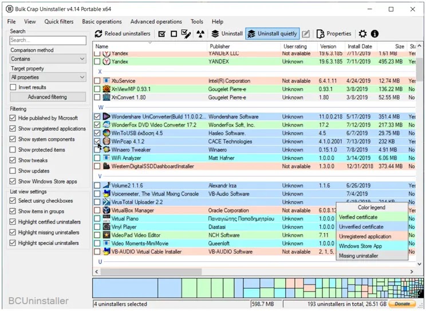The width and height of the screenshot is (426, 311).
Task: Click the Uninstall quietly toolbar button
Action: click(x=273, y=34)
